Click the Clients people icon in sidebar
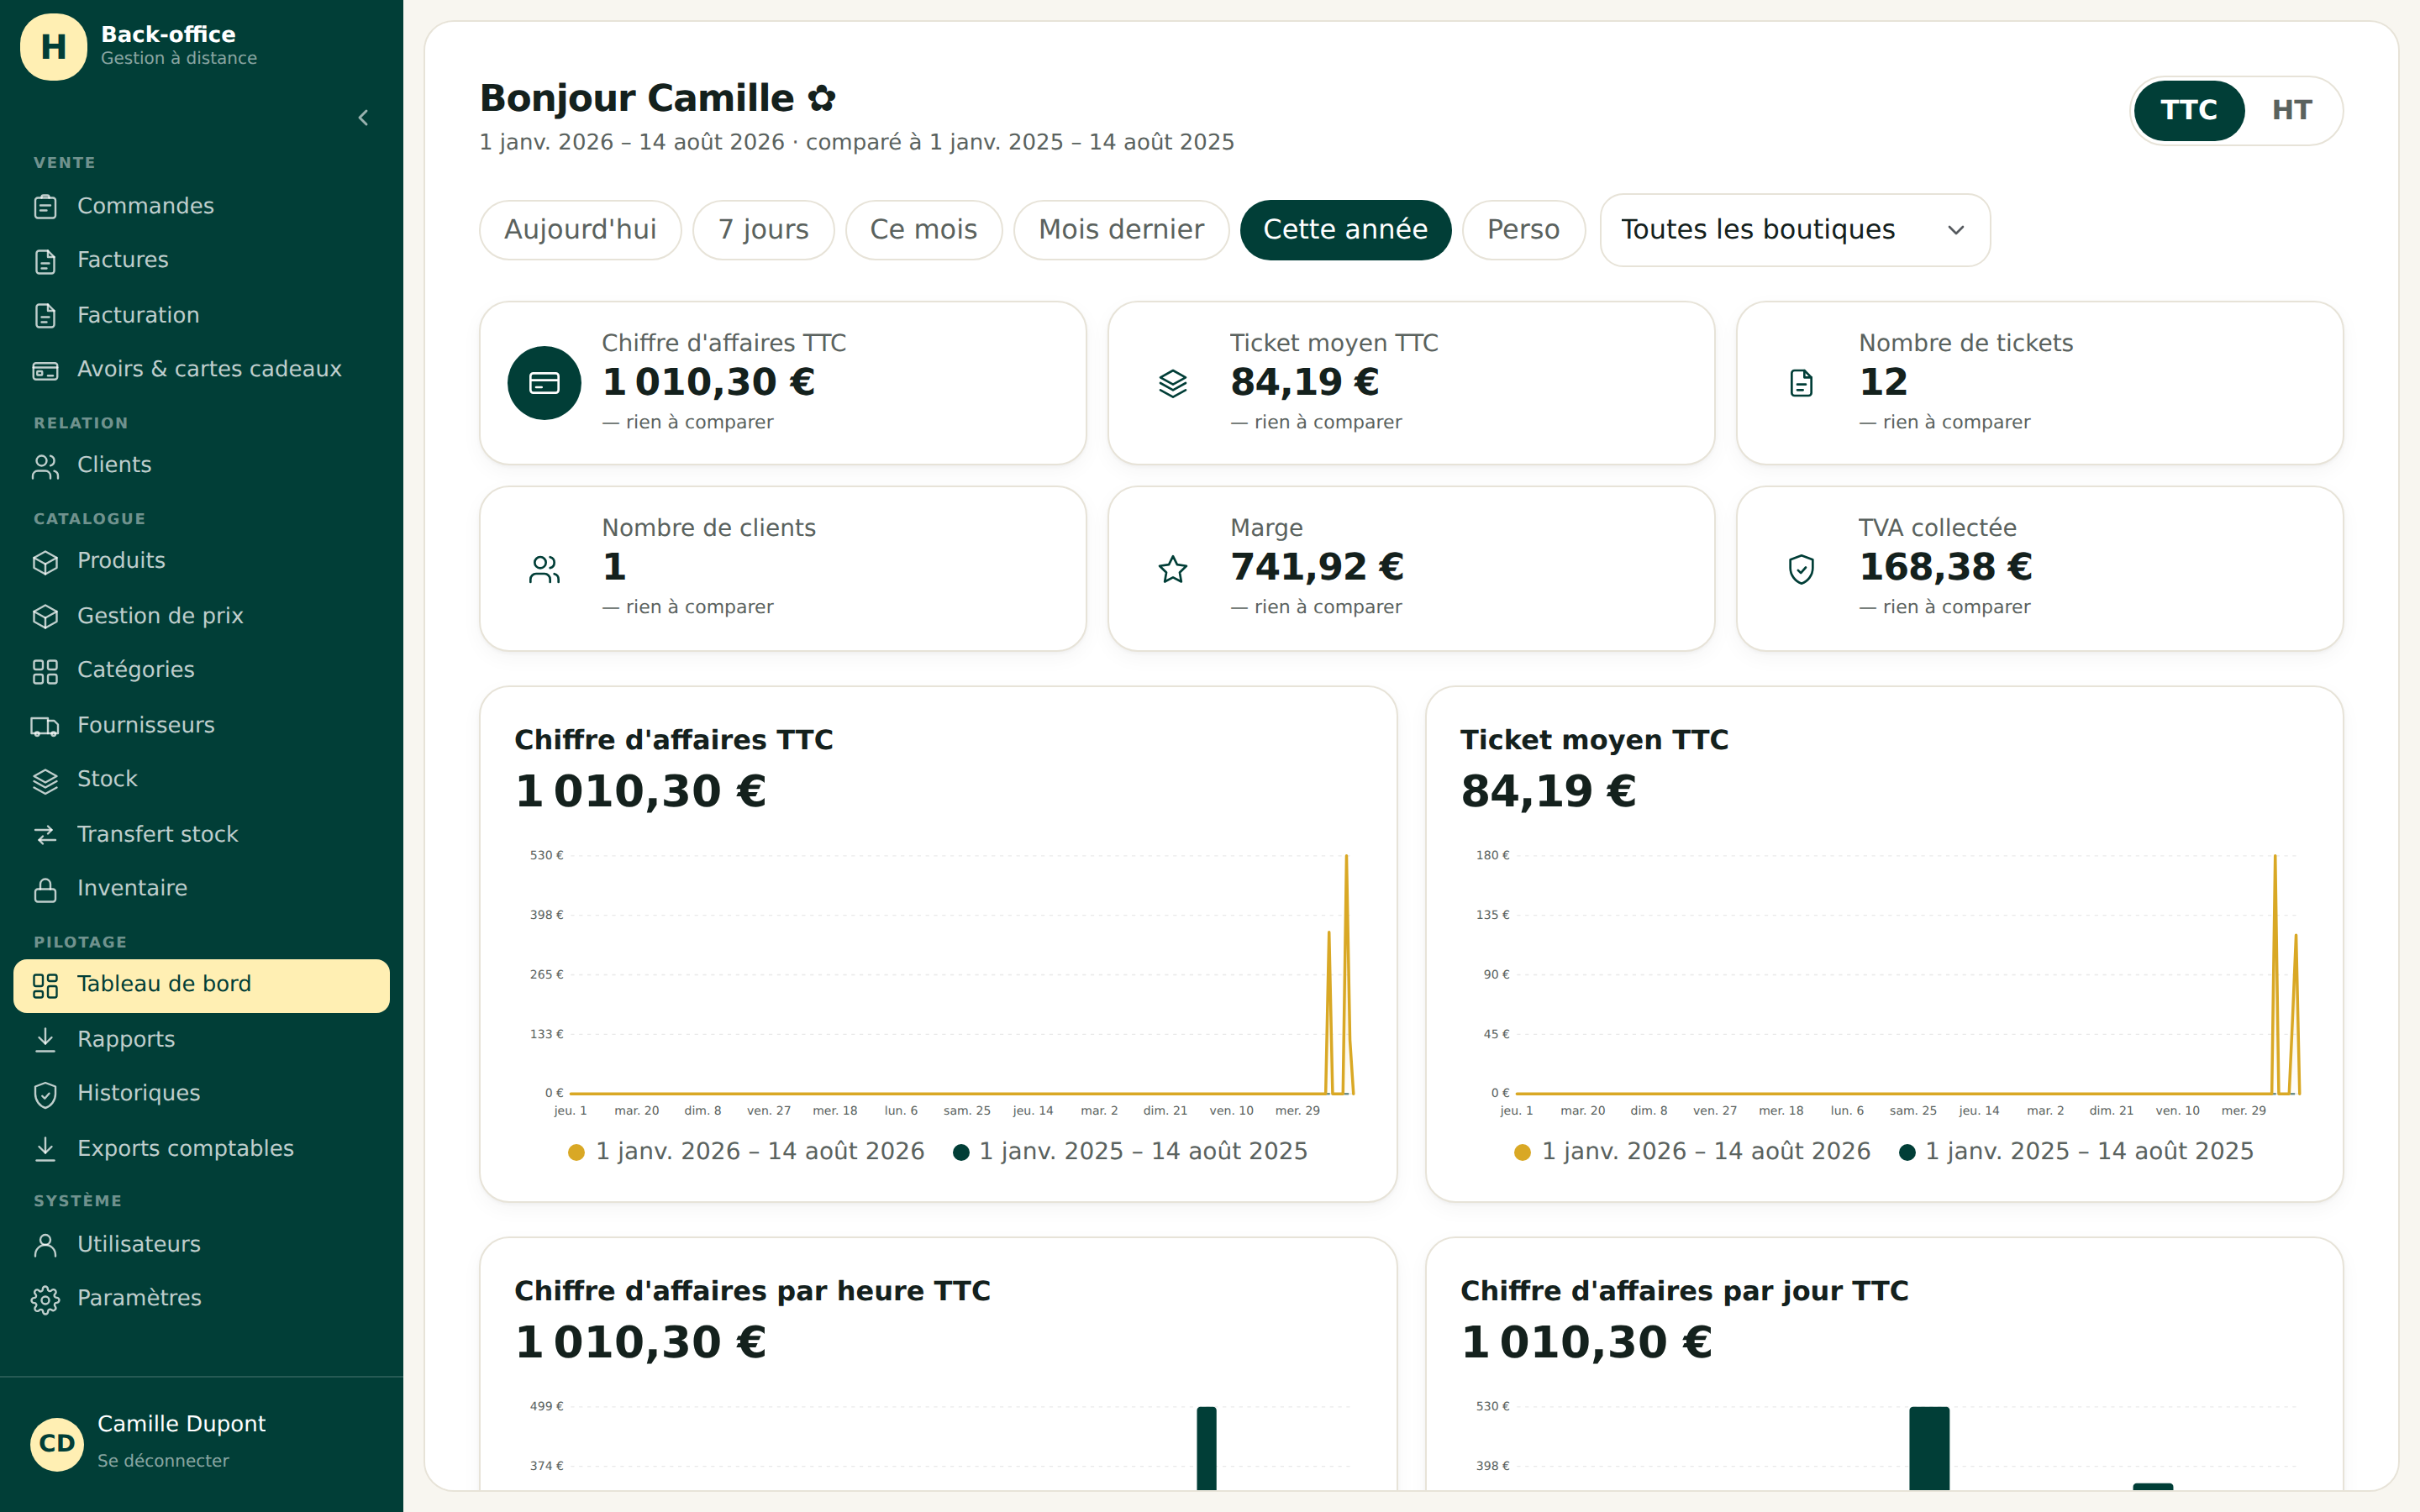Screen dimensions: 2420x1512 tap(45, 466)
